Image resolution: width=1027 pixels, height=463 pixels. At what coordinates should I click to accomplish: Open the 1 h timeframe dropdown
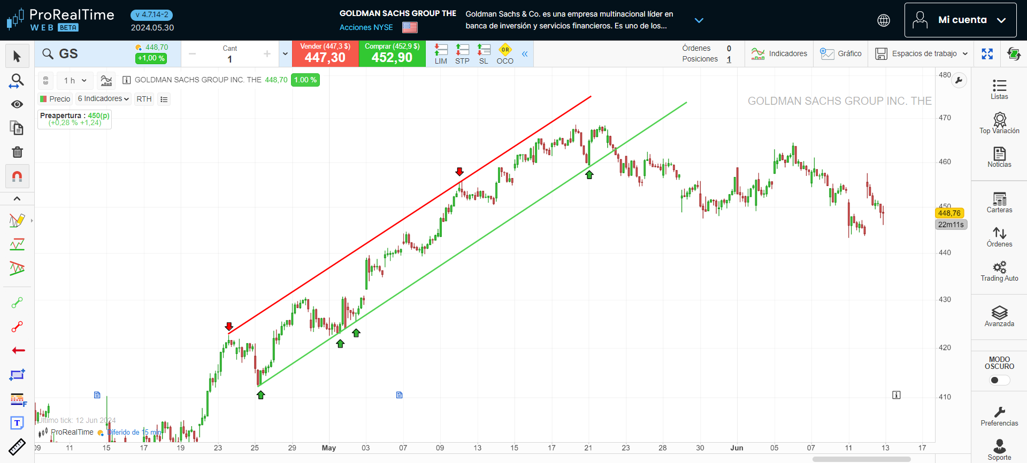click(75, 81)
